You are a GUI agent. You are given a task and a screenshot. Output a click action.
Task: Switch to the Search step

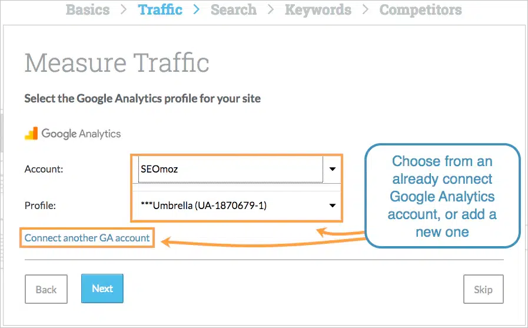click(234, 10)
